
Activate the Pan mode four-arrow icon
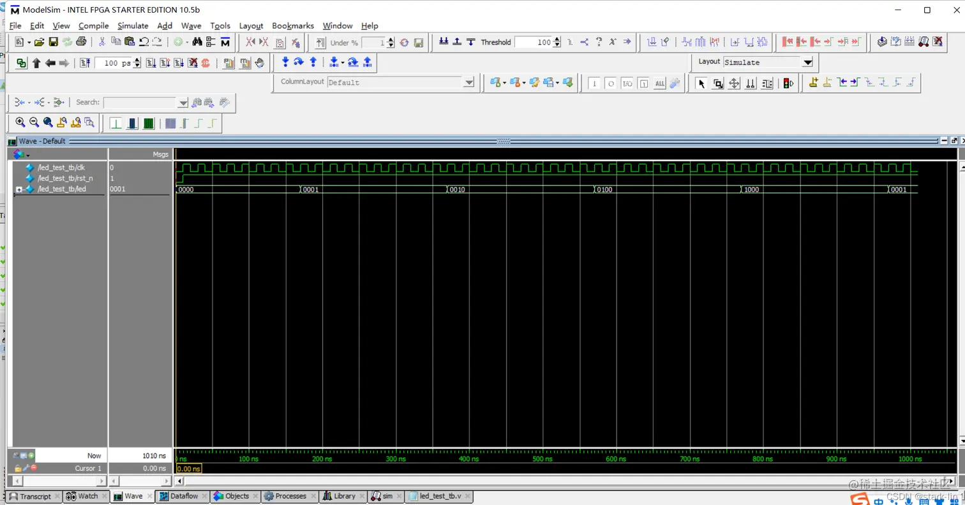click(734, 84)
